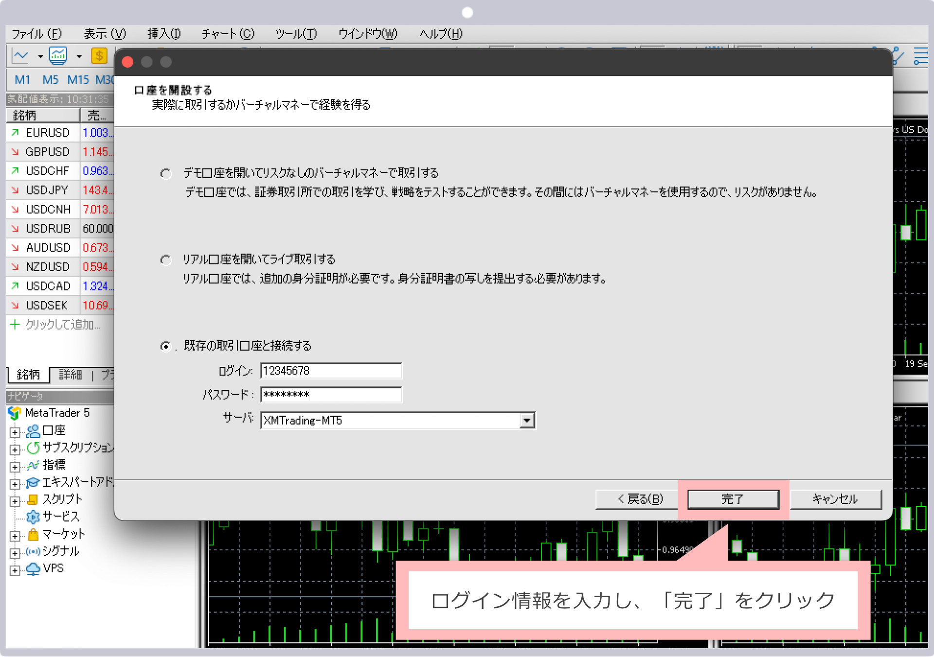Open the ファイル (F) menu
Screen dimensions: 934x657
point(37,34)
